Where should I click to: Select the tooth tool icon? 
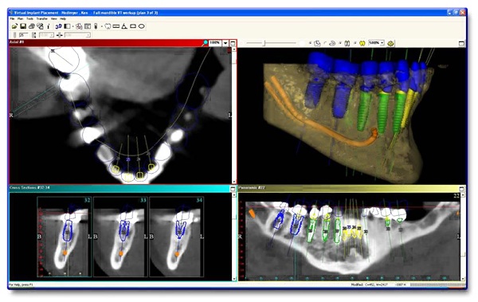tap(108, 26)
